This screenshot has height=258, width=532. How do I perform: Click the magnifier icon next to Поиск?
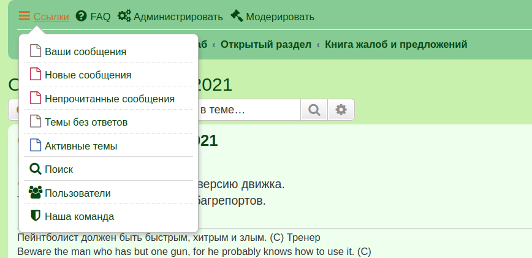[x=36, y=169]
